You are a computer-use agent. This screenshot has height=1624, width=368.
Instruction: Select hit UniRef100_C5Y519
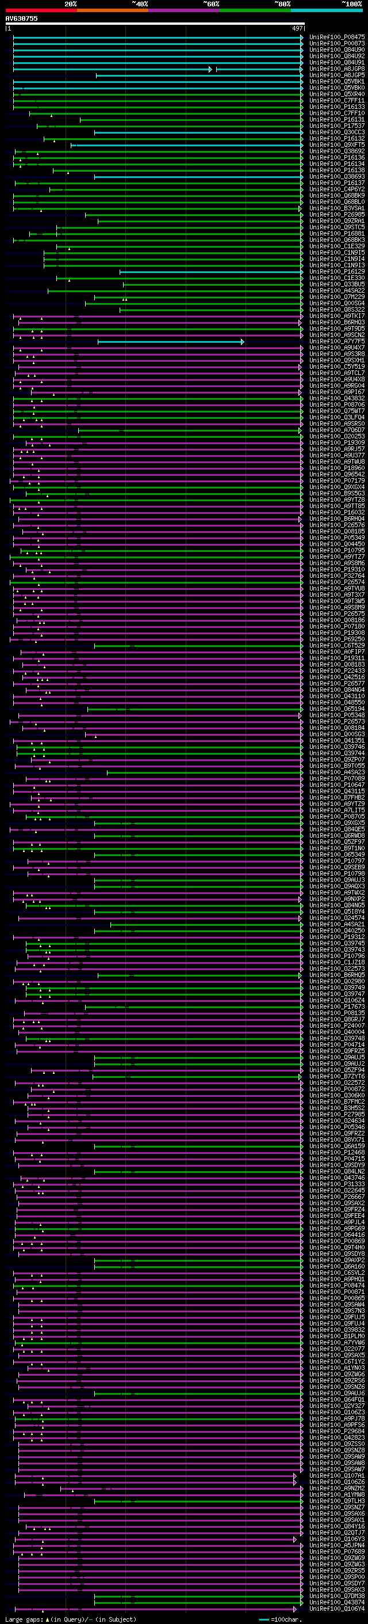[x=337, y=367]
